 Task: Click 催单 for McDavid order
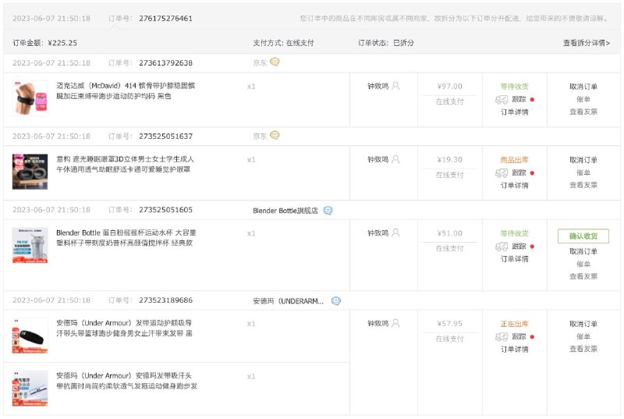click(583, 99)
